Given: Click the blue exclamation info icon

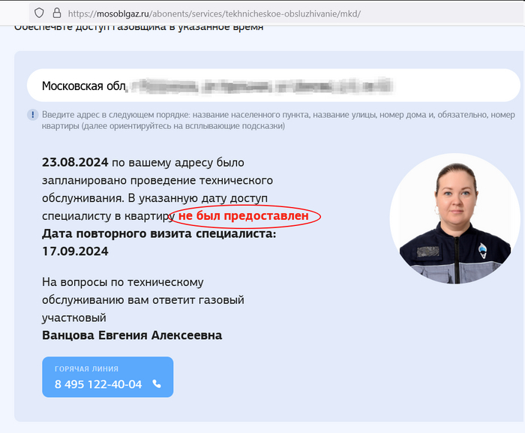Looking at the screenshot, I should [32, 115].
